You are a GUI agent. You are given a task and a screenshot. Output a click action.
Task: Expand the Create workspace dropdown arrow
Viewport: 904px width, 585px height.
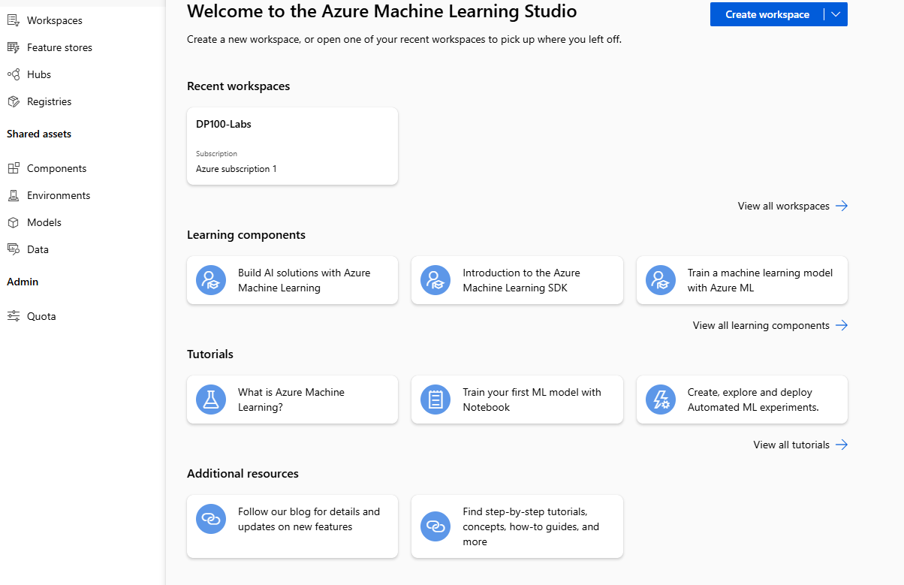(836, 14)
